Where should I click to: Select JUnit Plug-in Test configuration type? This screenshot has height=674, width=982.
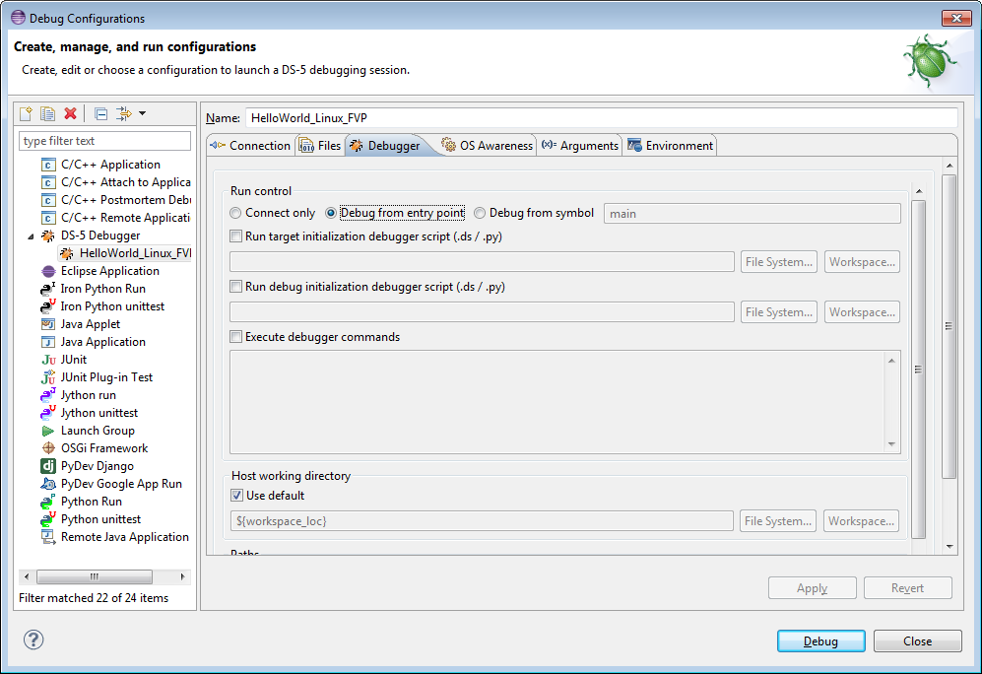pyautogui.click(x=106, y=377)
